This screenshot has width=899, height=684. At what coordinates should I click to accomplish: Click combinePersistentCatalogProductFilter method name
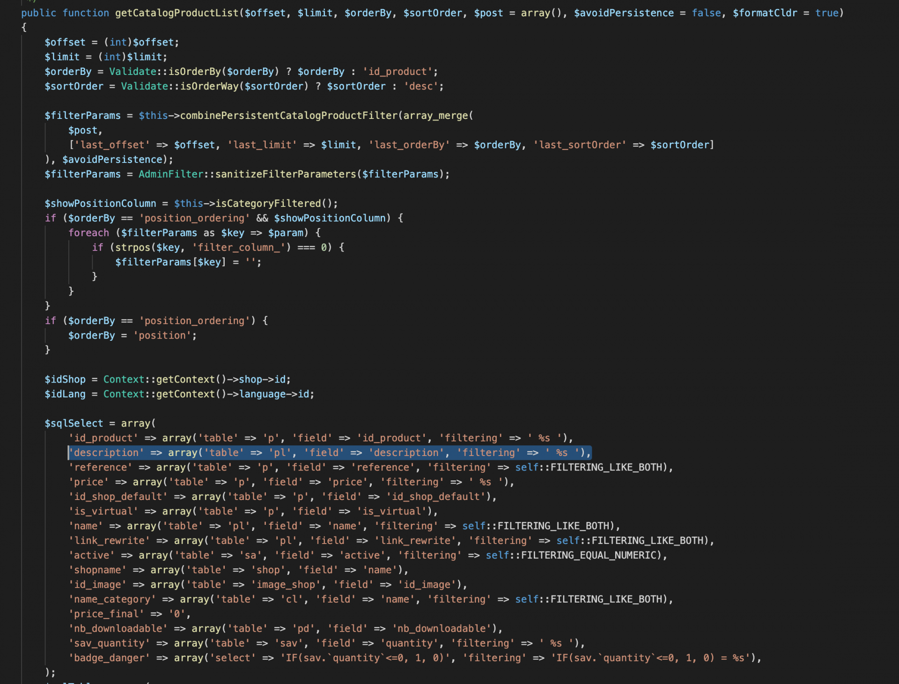pyautogui.click(x=288, y=116)
